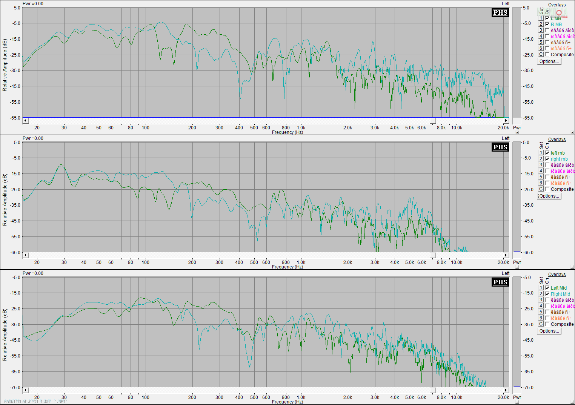Toggle PHS phase display in middle graph
The width and height of the screenshot is (575, 405).
point(500,147)
